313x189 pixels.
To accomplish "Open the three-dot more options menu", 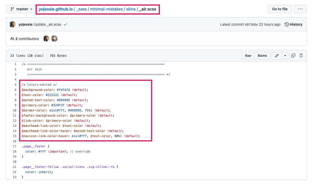I will pyautogui.click(x=300, y=9).
